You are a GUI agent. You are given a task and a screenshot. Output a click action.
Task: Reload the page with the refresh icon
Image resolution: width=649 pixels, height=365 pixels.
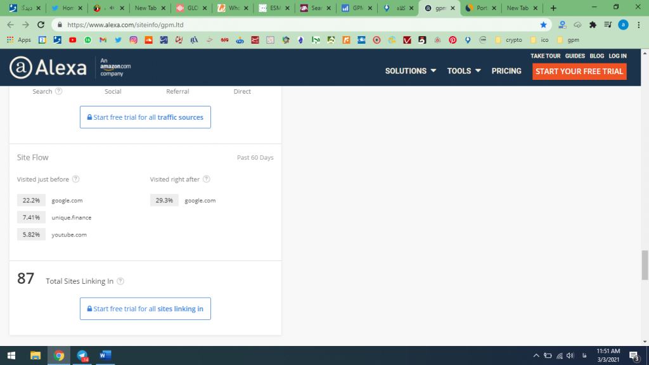point(41,25)
